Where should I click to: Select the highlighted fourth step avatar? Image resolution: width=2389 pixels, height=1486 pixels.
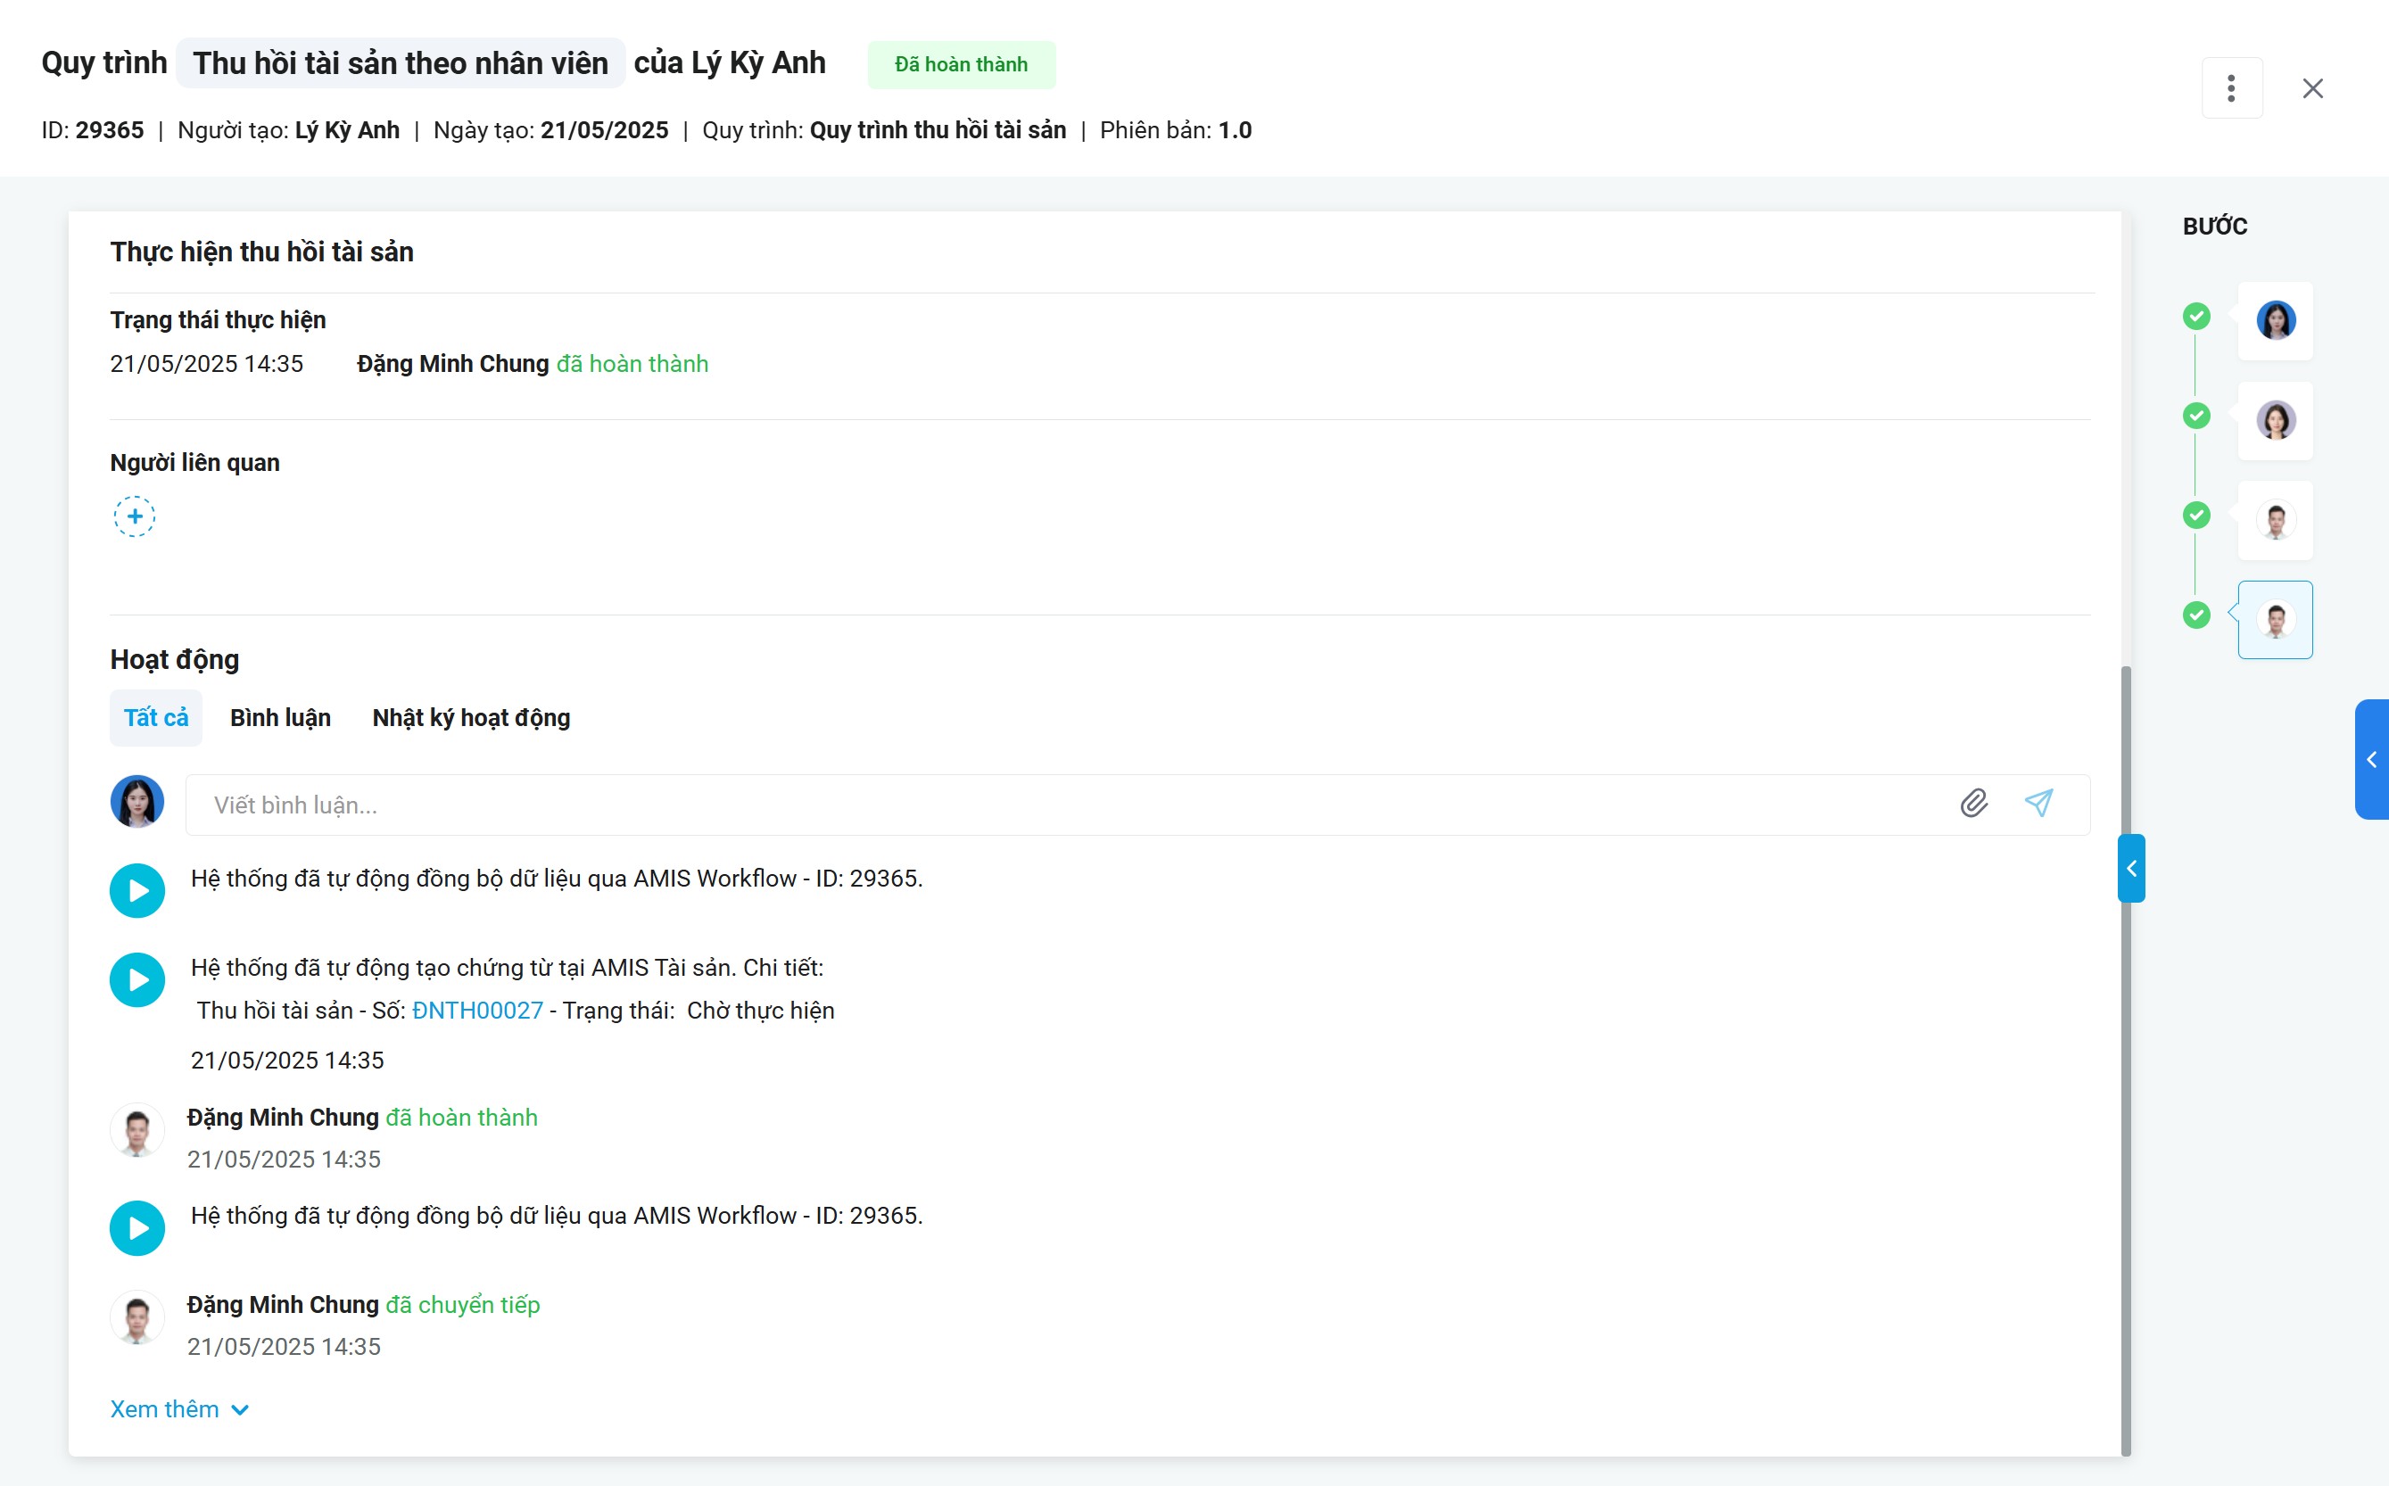tap(2275, 620)
